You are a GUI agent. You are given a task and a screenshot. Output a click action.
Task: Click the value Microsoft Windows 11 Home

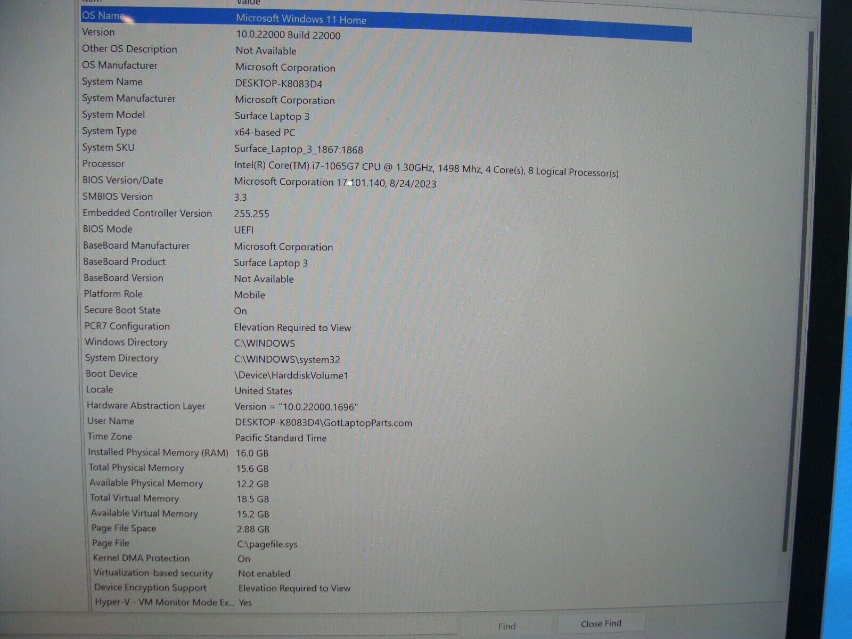coord(301,19)
